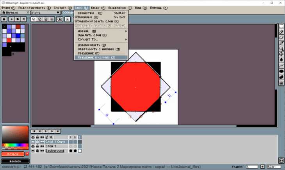Image resolution: width=285 pixels, height=170 pixels.
Task: Open the Спрайт menu
Action: (x=63, y=8)
